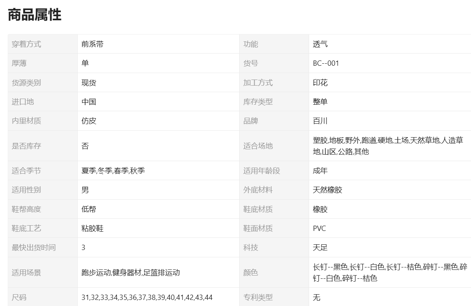Click the 透气 function value
Image resolution: width=471 pixels, height=306 pixels.
pos(320,44)
